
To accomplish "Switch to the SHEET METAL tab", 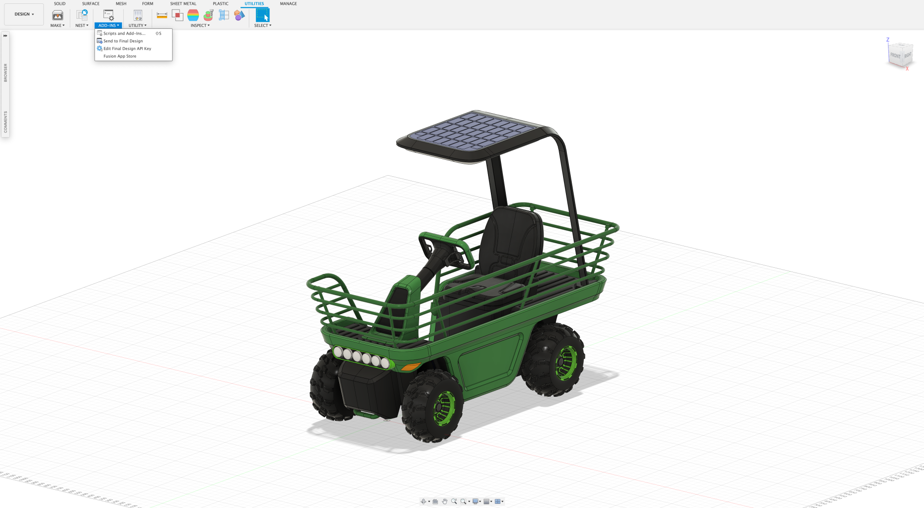I will (x=183, y=4).
